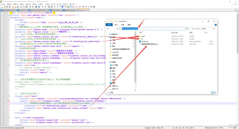Toggle synchronized horizontal scrolling icon
The image size is (239, 129).
tap(51, 7)
